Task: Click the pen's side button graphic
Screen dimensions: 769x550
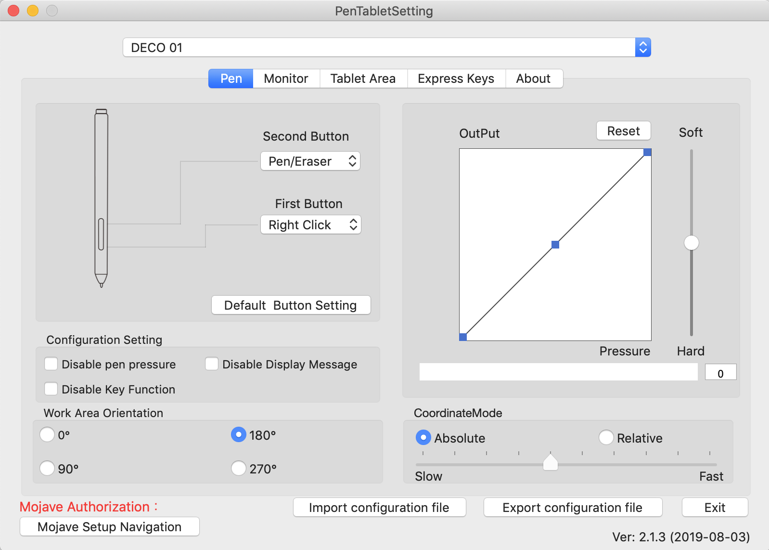Action: click(101, 235)
